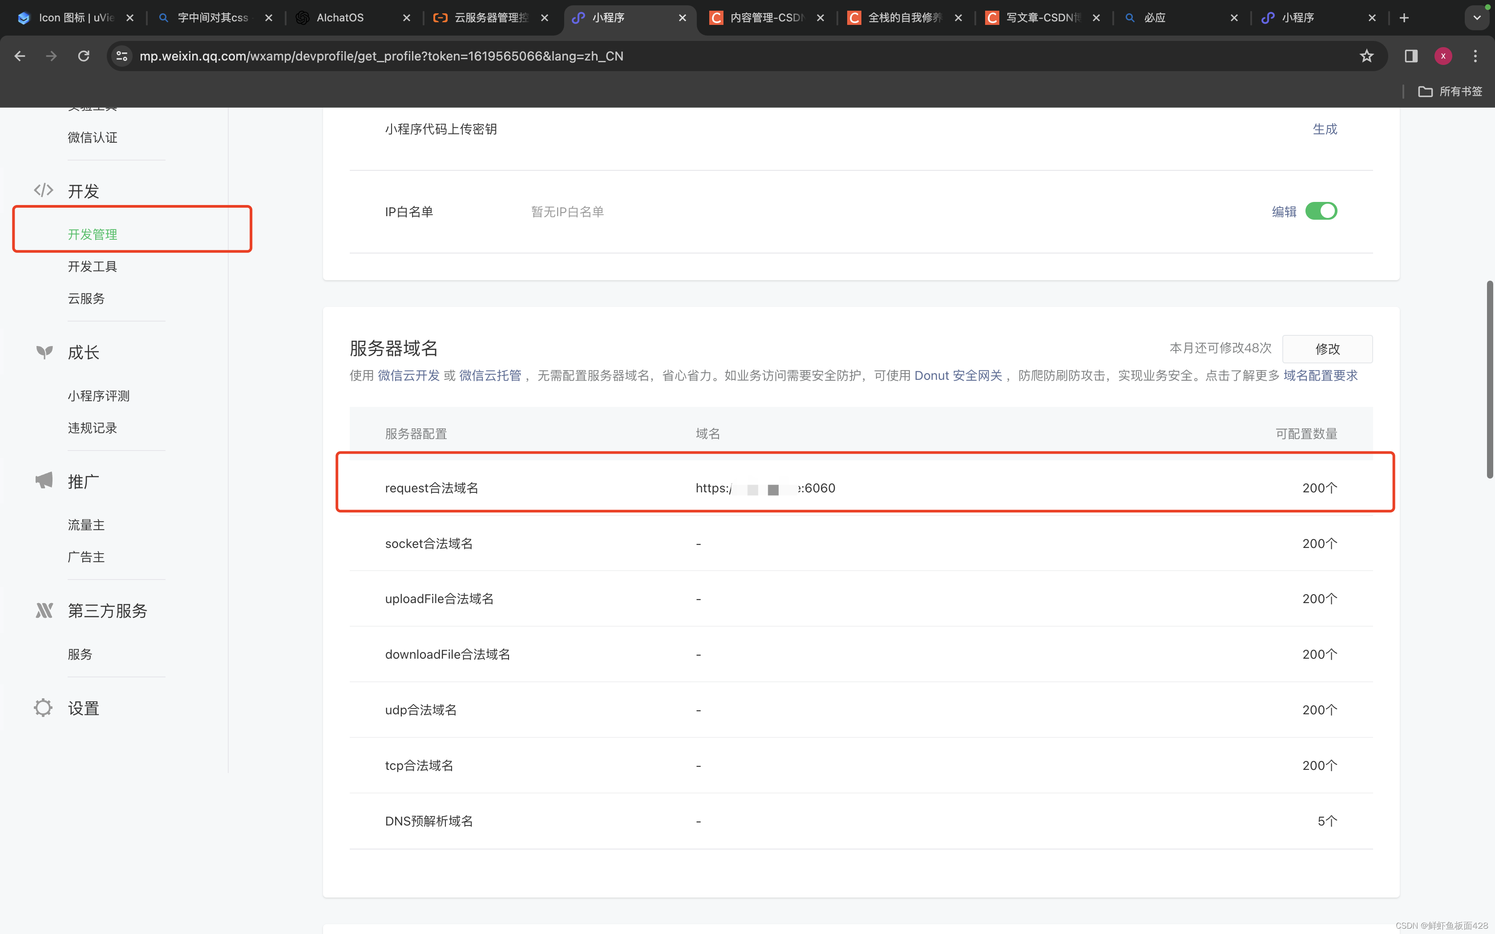Click the page vertical scrollbar
The width and height of the screenshot is (1495, 934).
tap(1490, 379)
